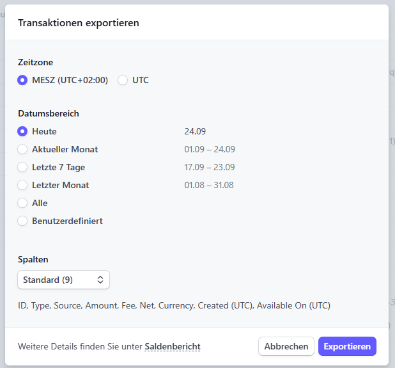The height and width of the screenshot is (368, 395).
Task: Open the Saldenbericht link
Action: tap(172, 346)
